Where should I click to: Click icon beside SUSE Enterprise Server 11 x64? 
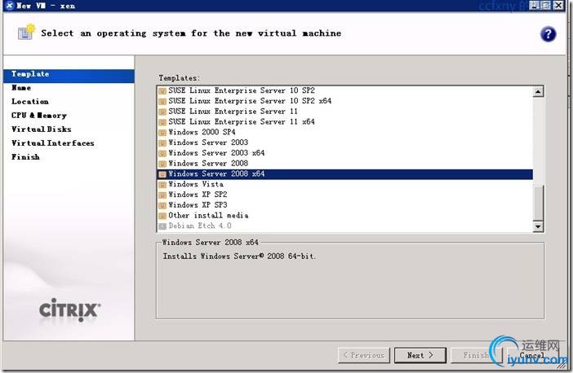(x=162, y=122)
